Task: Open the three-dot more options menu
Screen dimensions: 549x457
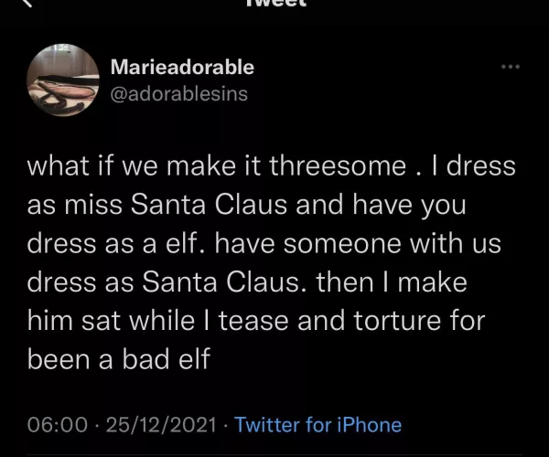Action: pos(511,67)
